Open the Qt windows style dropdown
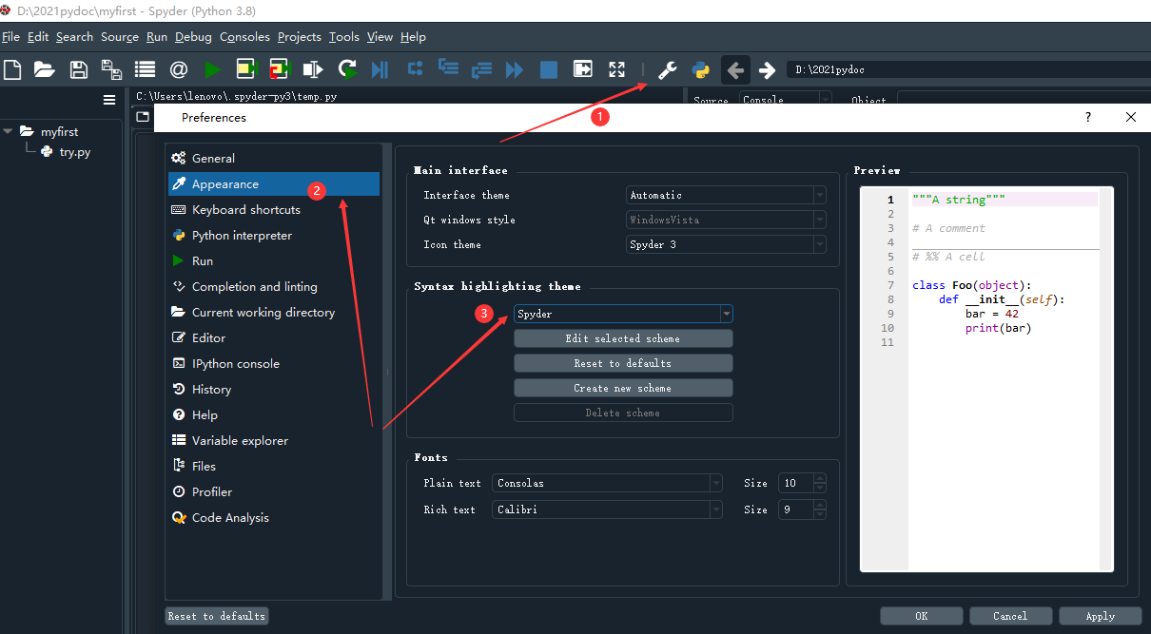This screenshot has height=634, width=1151. [x=726, y=220]
